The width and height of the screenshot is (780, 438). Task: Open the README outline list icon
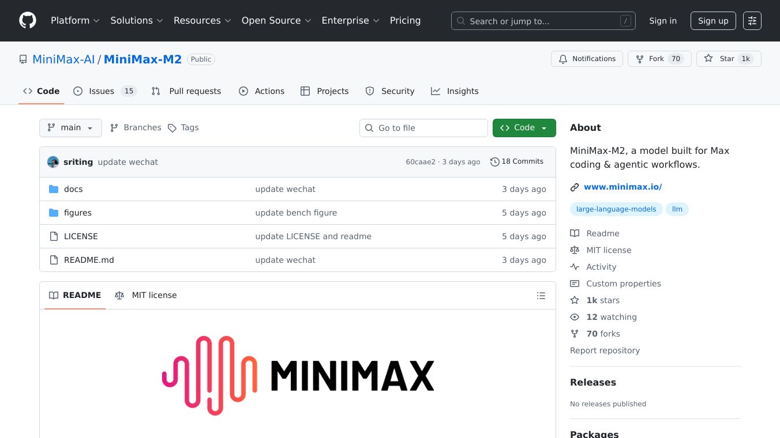click(541, 296)
